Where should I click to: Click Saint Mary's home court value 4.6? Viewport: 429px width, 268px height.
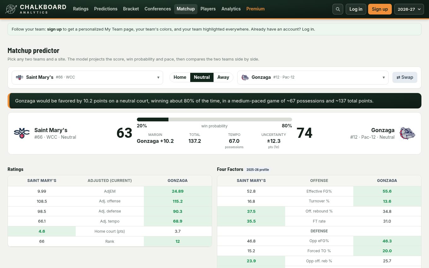(x=42, y=231)
